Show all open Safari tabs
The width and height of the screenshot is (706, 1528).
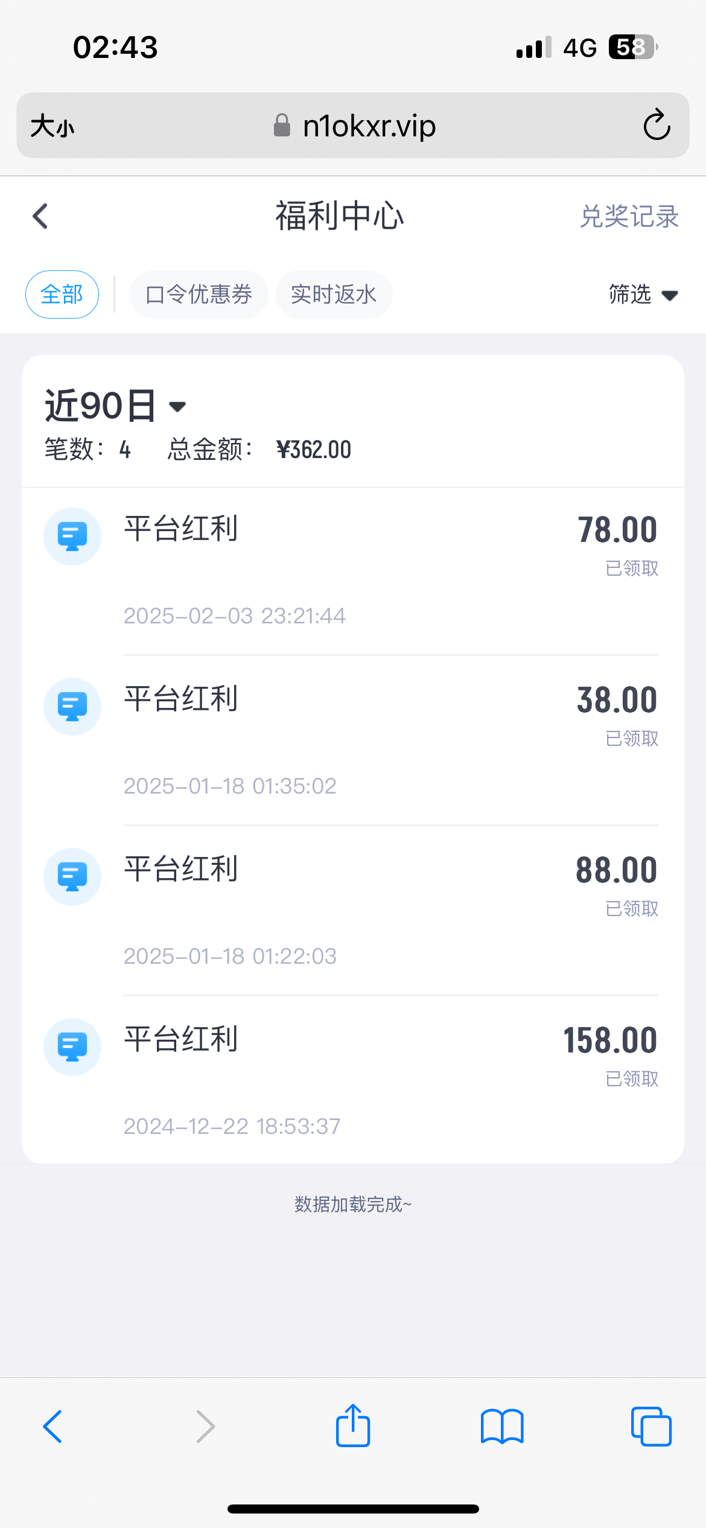pyautogui.click(x=650, y=1427)
